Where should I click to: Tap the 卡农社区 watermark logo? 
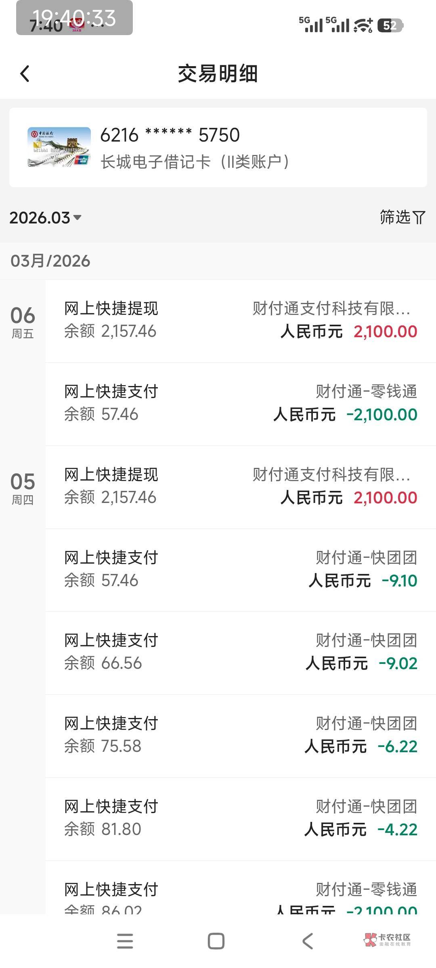point(387,939)
